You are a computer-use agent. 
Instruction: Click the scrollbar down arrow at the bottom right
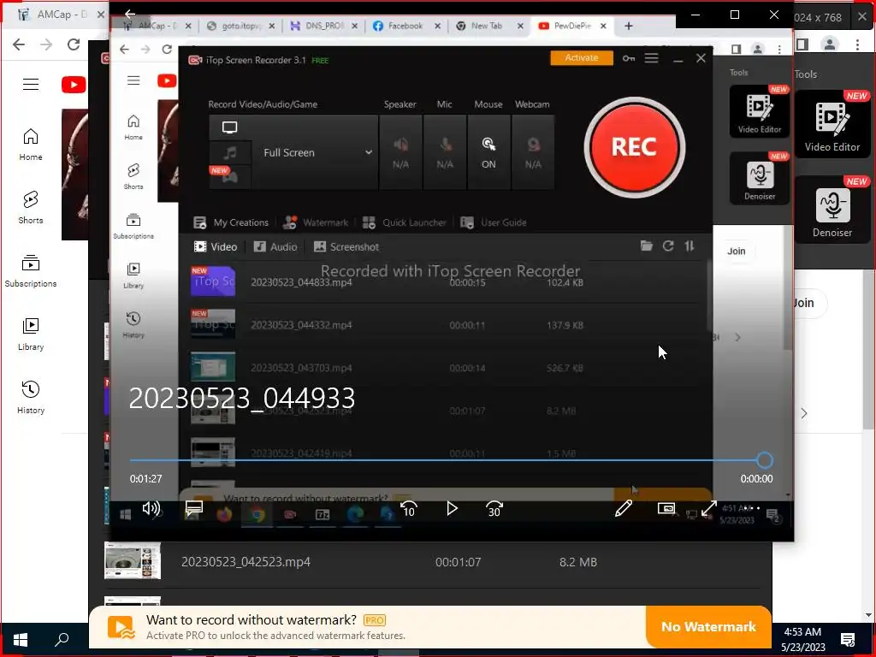click(x=869, y=615)
